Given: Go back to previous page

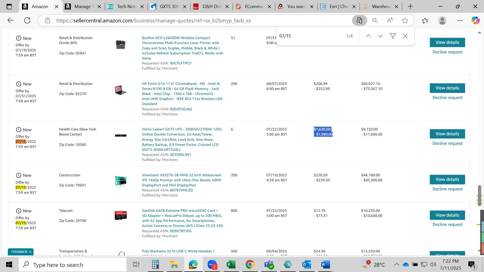Looking at the screenshot, I should [x=10, y=20].
